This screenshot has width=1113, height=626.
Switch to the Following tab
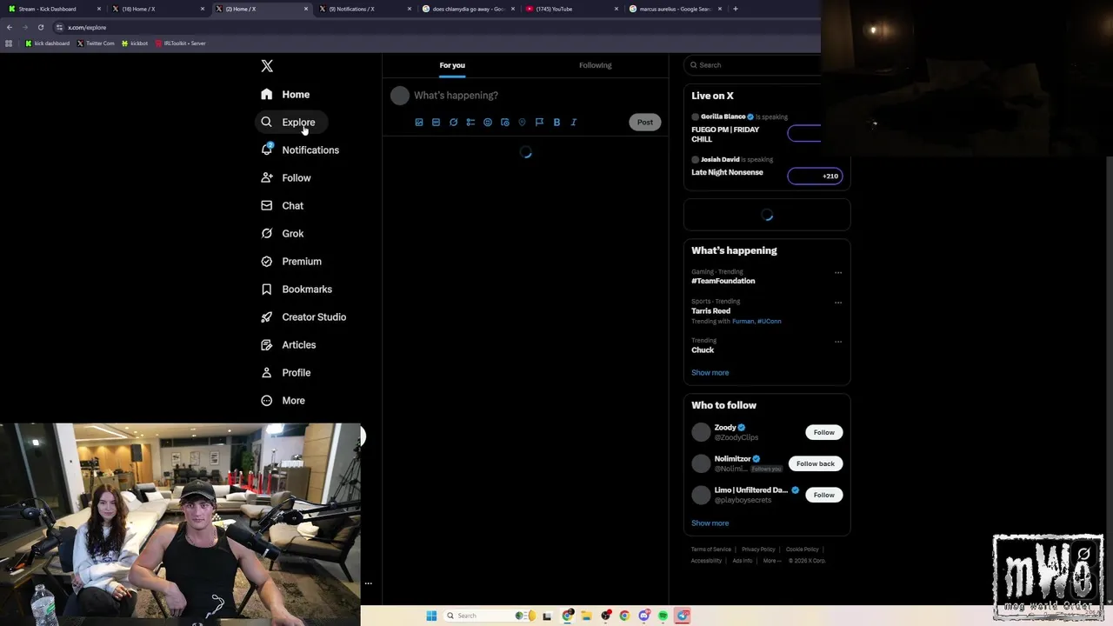point(596,65)
